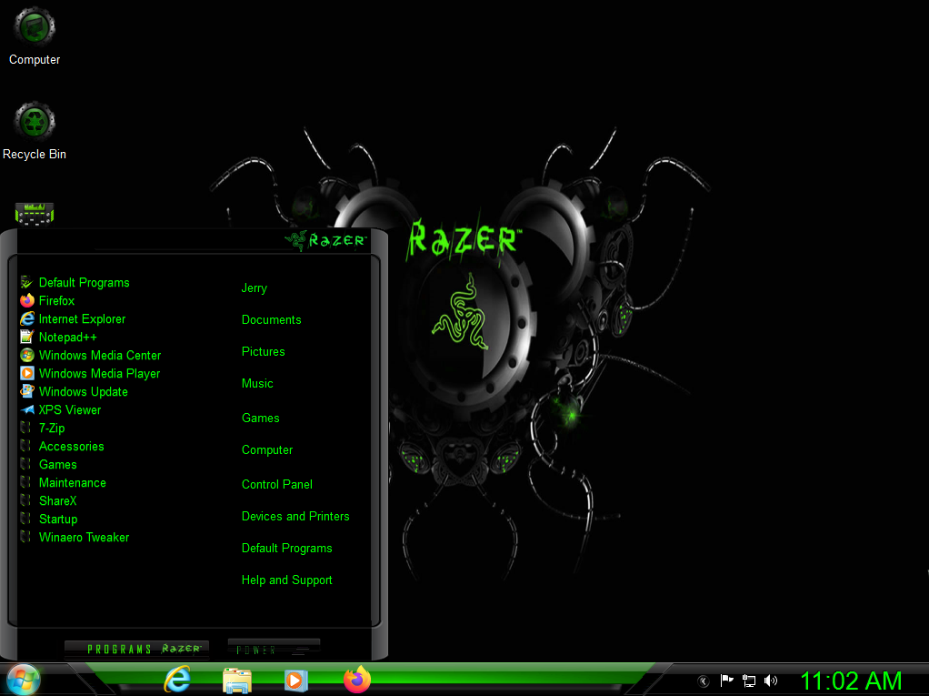Open Devices and Printers

295,517
